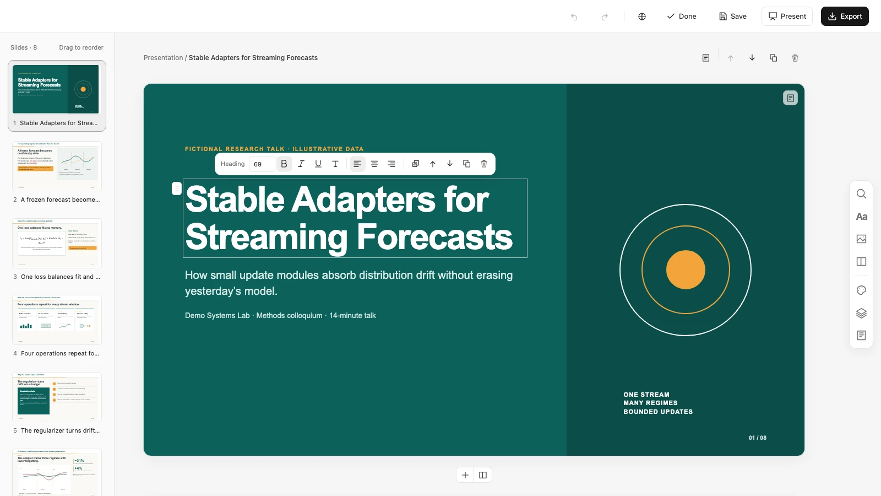Click the notes badge on slide corner
The image size is (881, 496).
point(790,98)
